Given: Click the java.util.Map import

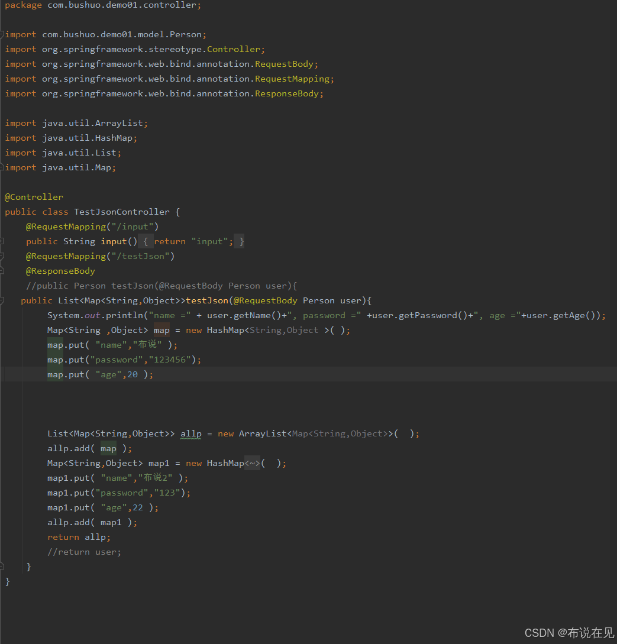Looking at the screenshot, I should point(60,167).
